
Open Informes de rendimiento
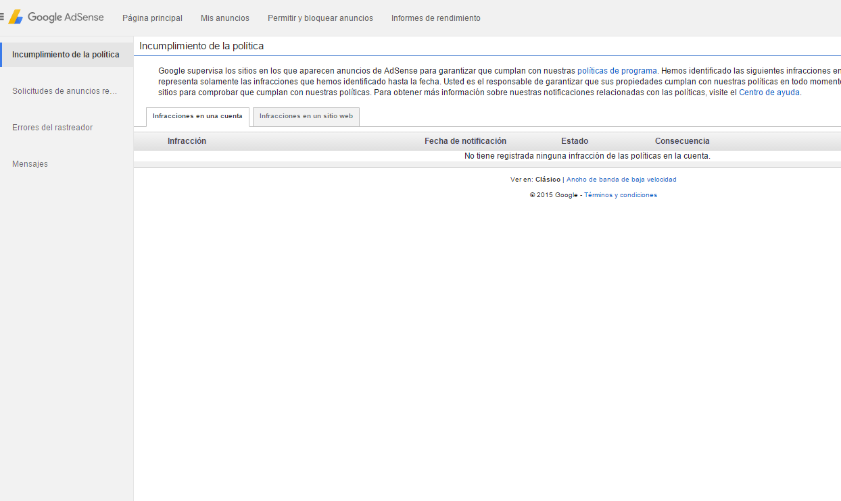[435, 18]
